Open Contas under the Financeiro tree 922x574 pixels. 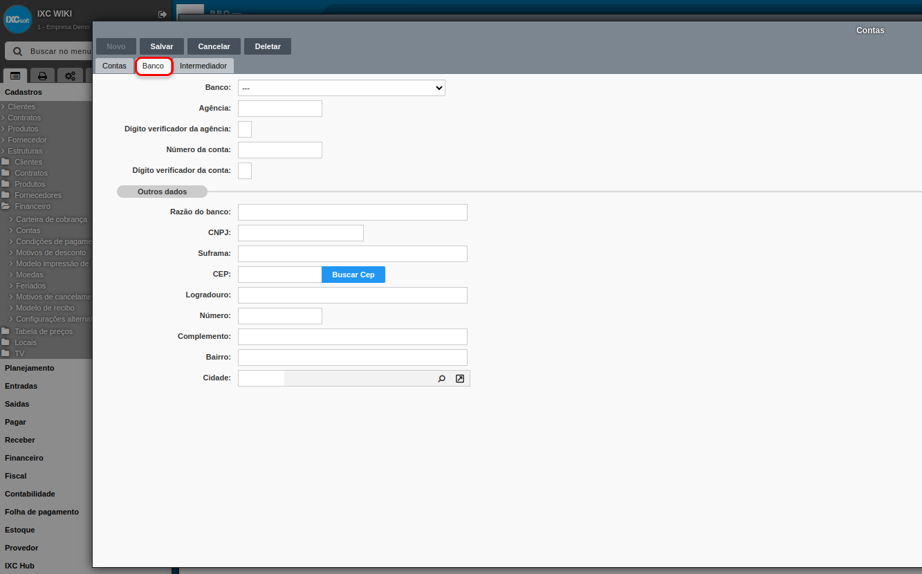[28, 230]
